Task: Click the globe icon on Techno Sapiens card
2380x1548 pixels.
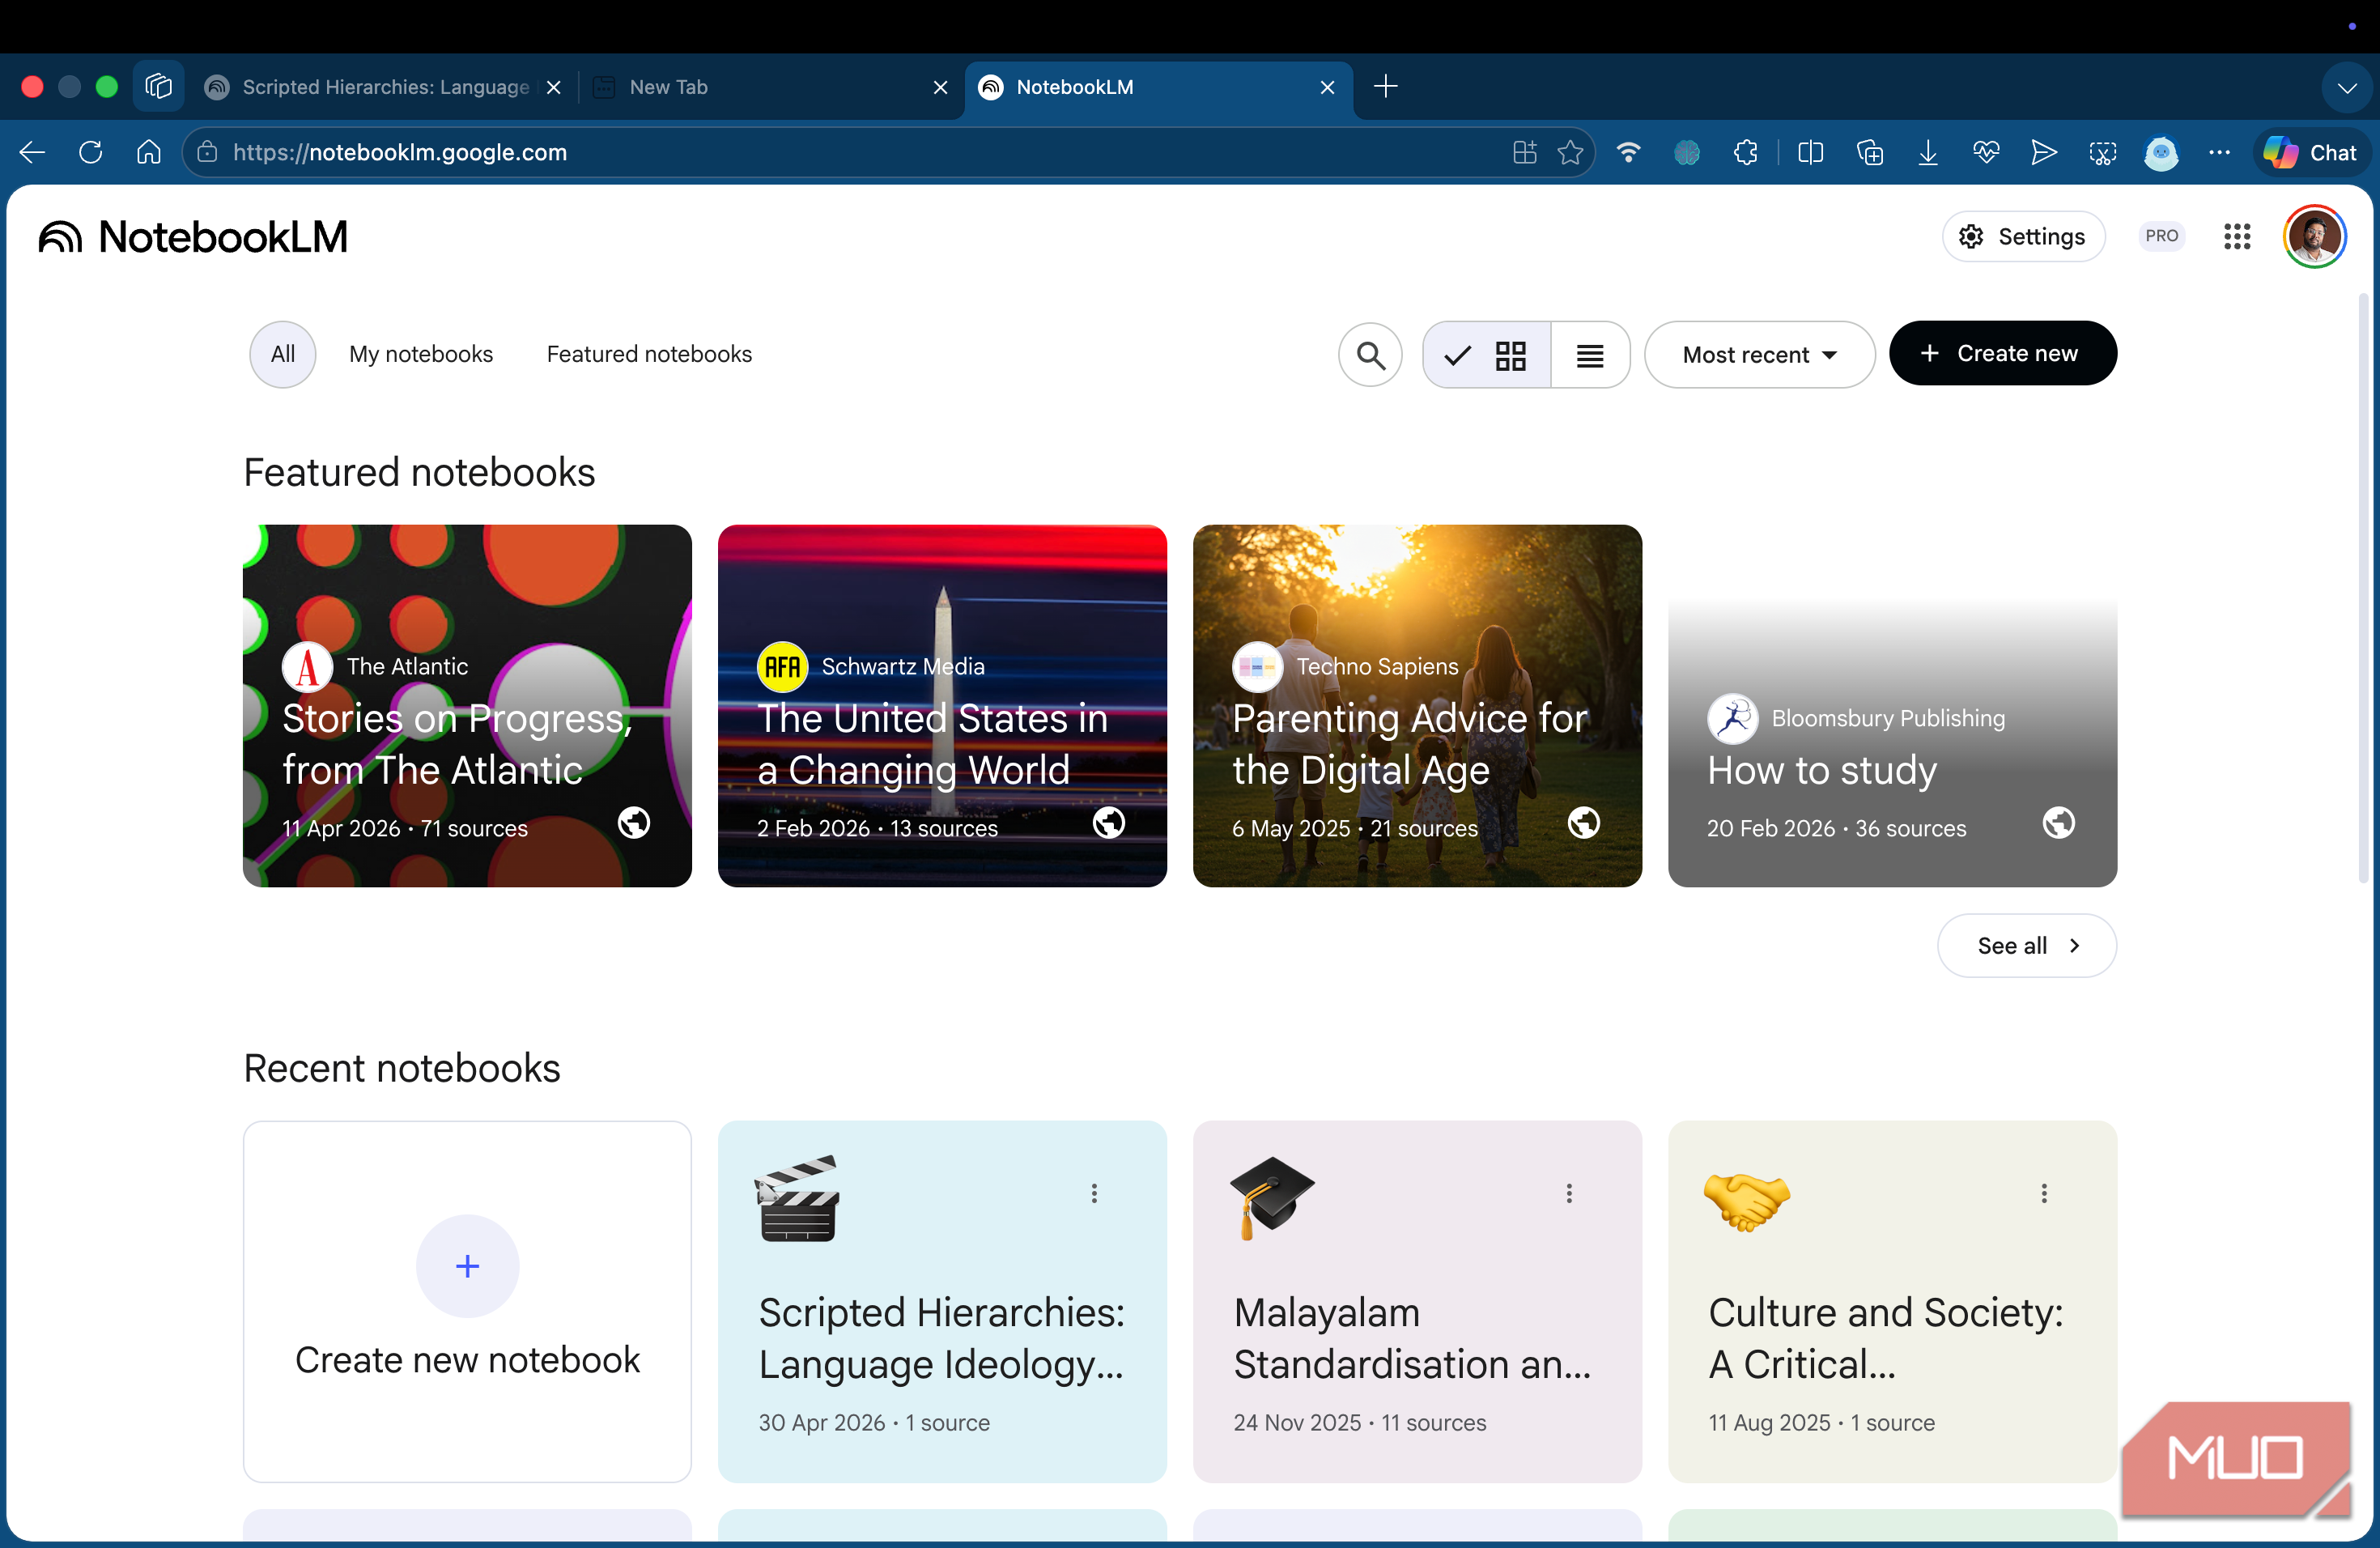Action: pos(1584,823)
